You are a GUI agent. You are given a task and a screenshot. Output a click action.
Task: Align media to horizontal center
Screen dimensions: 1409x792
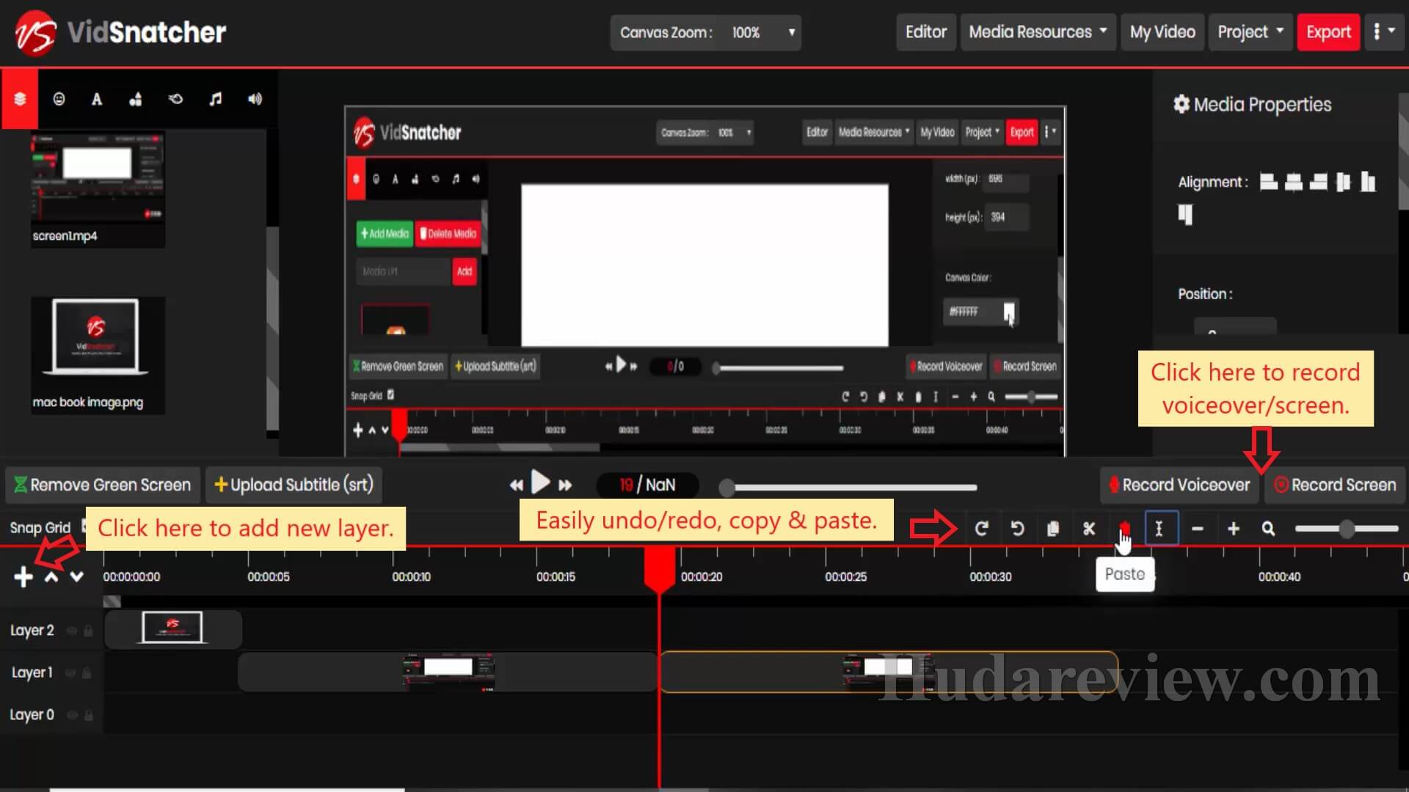(1294, 182)
